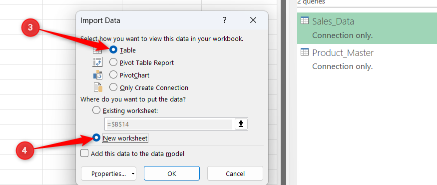
Task: Click the Pivot Table Report icon
Action: 97,62
